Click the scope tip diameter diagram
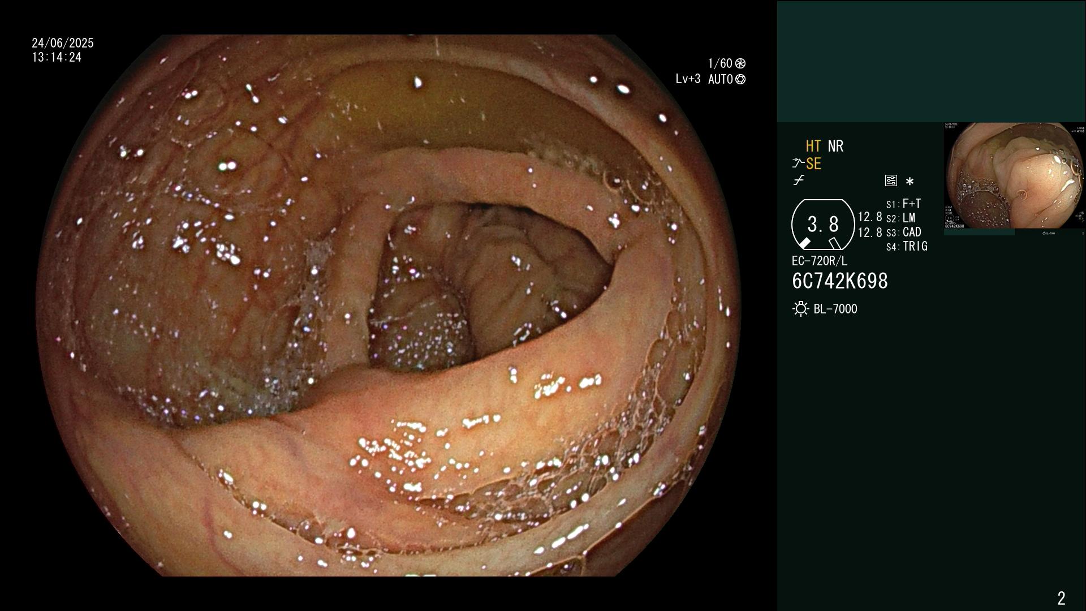 (x=823, y=225)
